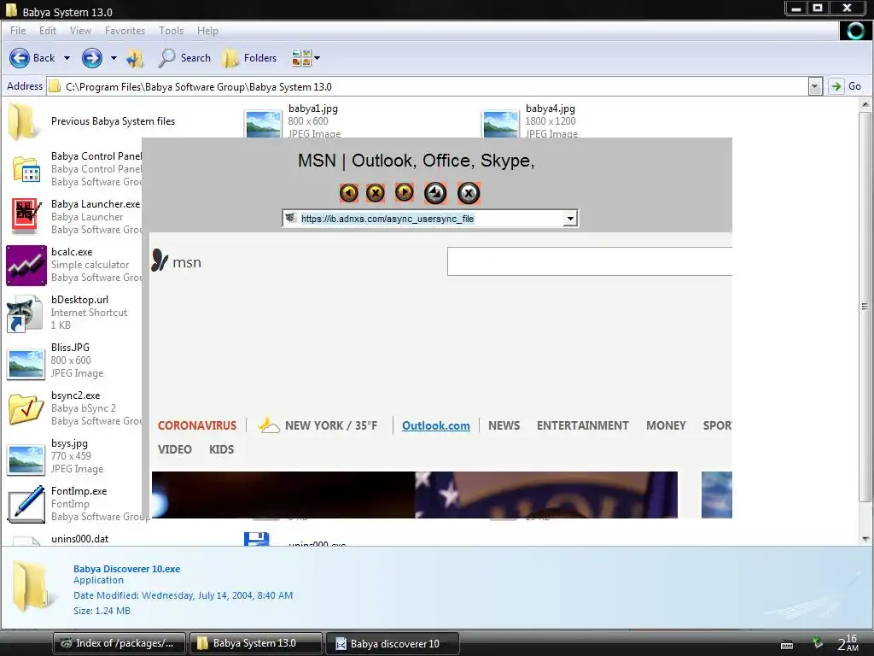874x656 pixels.
Task: Select the Bliss.JPG thumbnail icon
Action: point(26,364)
